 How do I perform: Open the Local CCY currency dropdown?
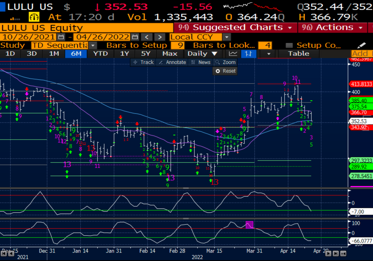[227, 37]
